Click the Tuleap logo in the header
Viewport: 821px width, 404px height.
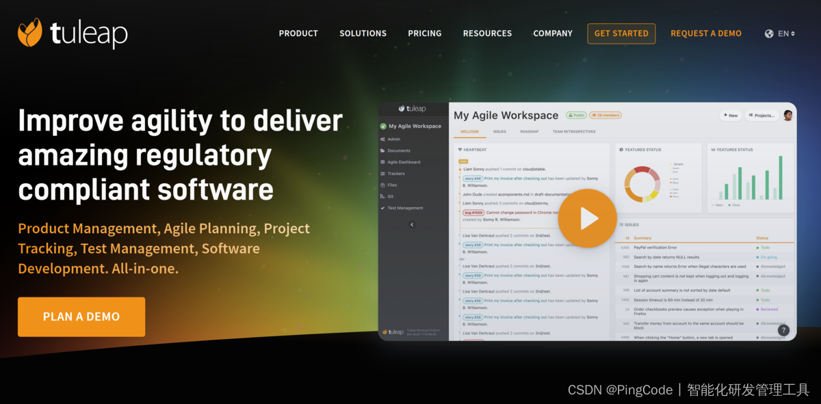[x=73, y=33]
